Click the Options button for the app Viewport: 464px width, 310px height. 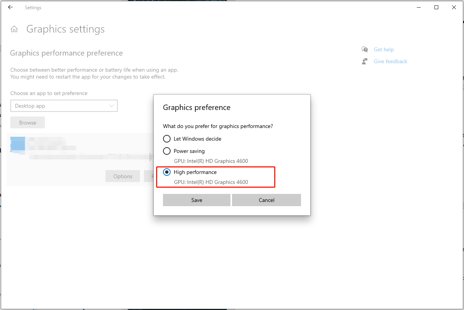[123, 176]
